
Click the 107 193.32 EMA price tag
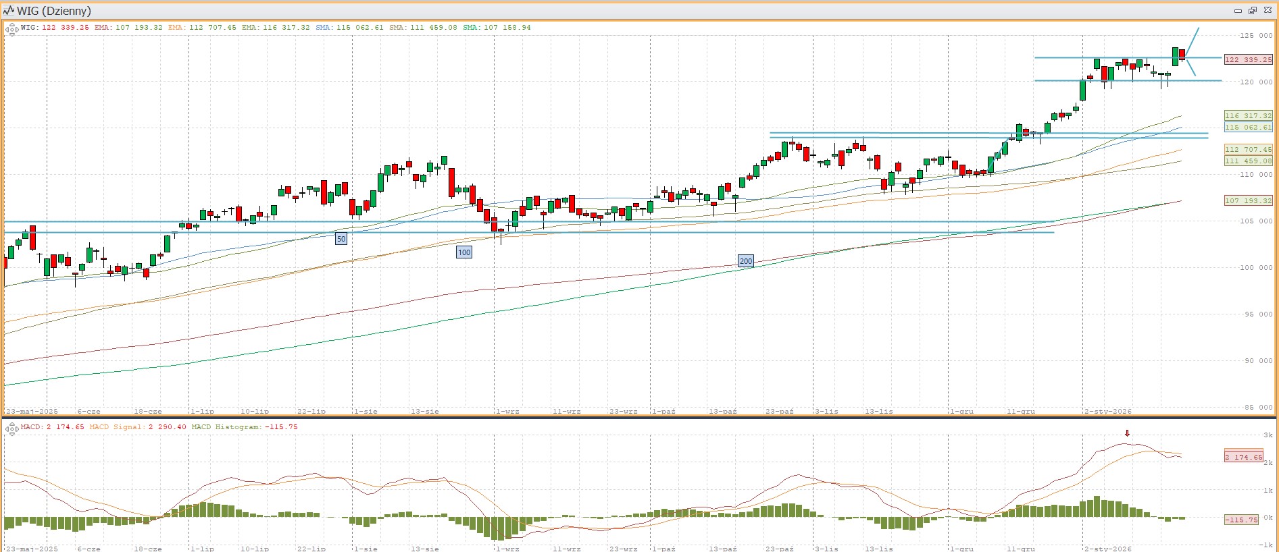[x=1248, y=200]
